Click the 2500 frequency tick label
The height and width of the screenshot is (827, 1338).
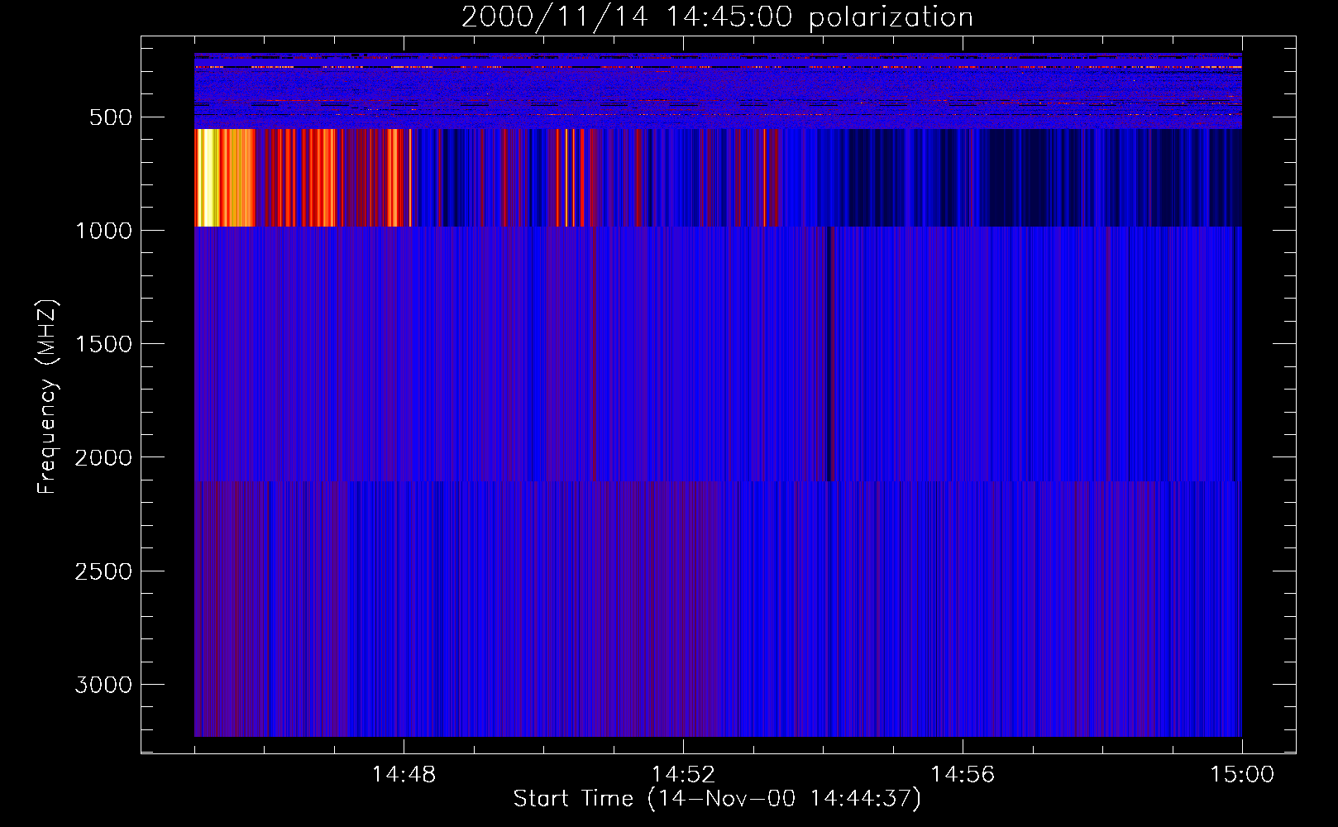pos(103,571)
